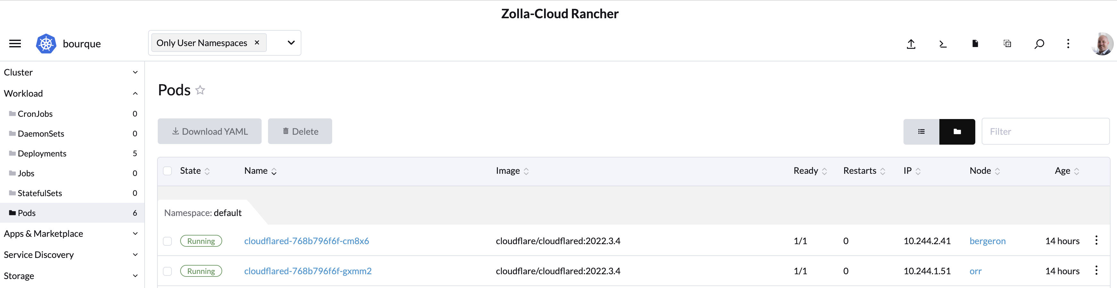
Task: Star Pods as a favorite page
Action: coord(200,90)
